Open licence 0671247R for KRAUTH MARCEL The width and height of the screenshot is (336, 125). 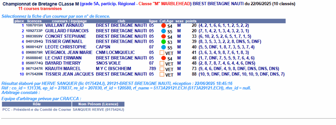[34, 69]
